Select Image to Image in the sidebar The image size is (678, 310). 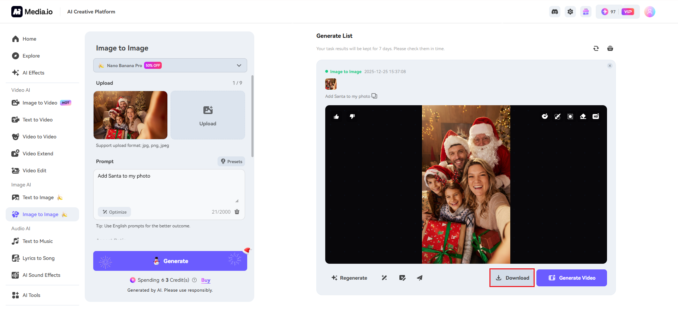[x=42, y=214]
